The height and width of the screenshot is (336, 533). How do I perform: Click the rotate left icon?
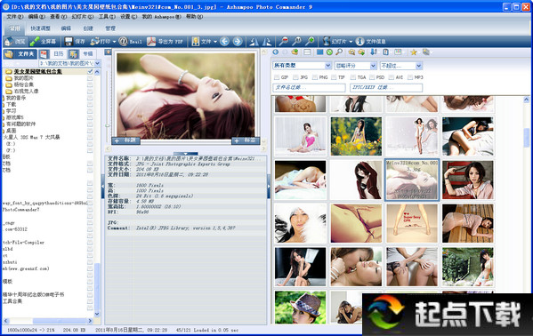point(254,42)
